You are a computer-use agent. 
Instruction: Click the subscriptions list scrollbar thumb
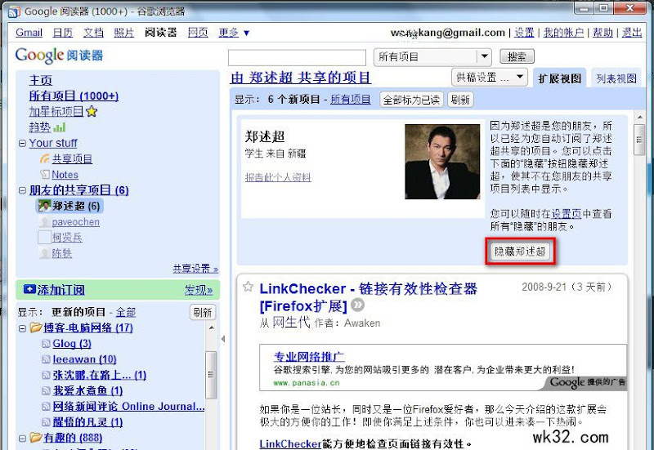[211, 375]
